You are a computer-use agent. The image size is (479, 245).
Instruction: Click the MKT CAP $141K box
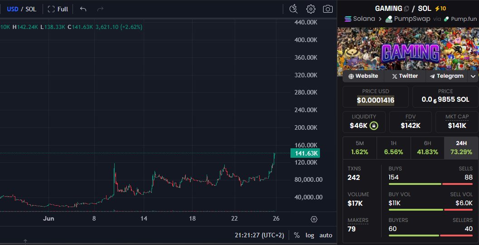[x=457, y=122]
